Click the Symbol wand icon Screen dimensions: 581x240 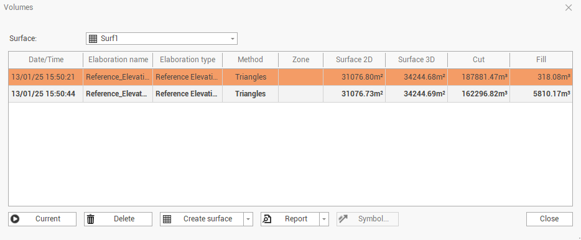click(x=343, y=219)
